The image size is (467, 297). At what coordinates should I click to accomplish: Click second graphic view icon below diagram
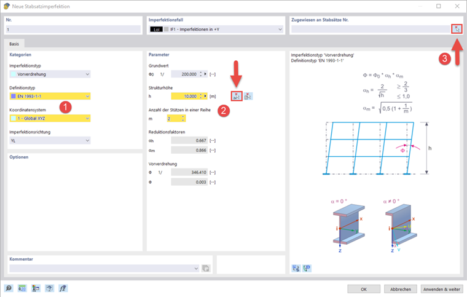click(307, 268)
